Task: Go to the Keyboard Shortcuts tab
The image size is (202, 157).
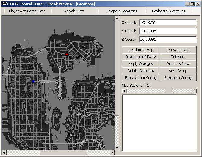Action: tap(168, 11)
